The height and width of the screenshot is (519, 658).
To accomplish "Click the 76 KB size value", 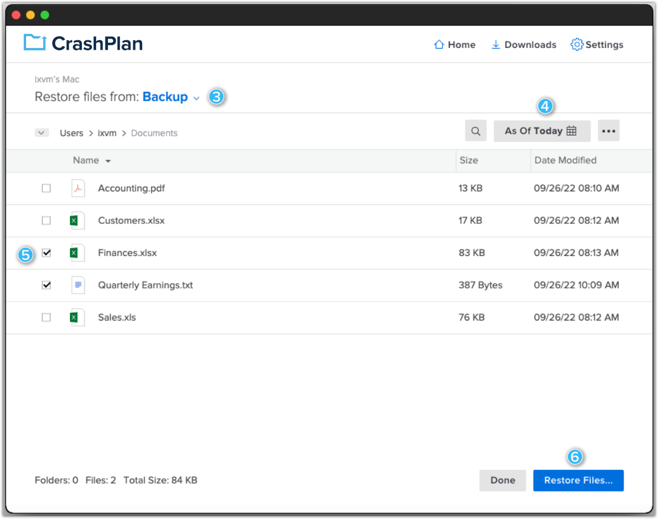I will click(x=471, y=318).
